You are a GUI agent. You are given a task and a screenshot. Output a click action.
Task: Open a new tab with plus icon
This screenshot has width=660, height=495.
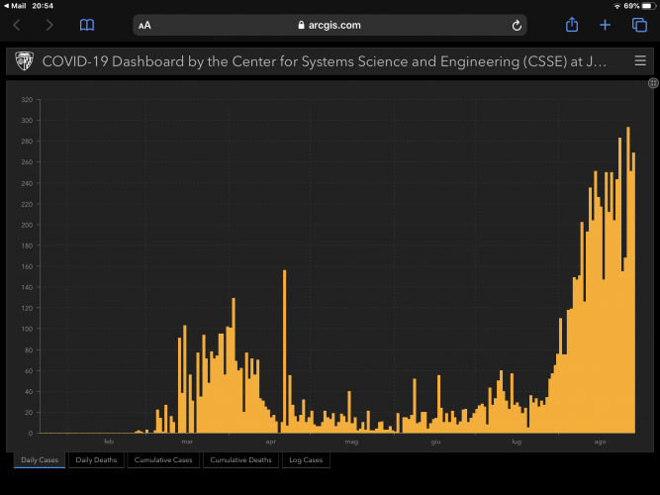point(605,25)
